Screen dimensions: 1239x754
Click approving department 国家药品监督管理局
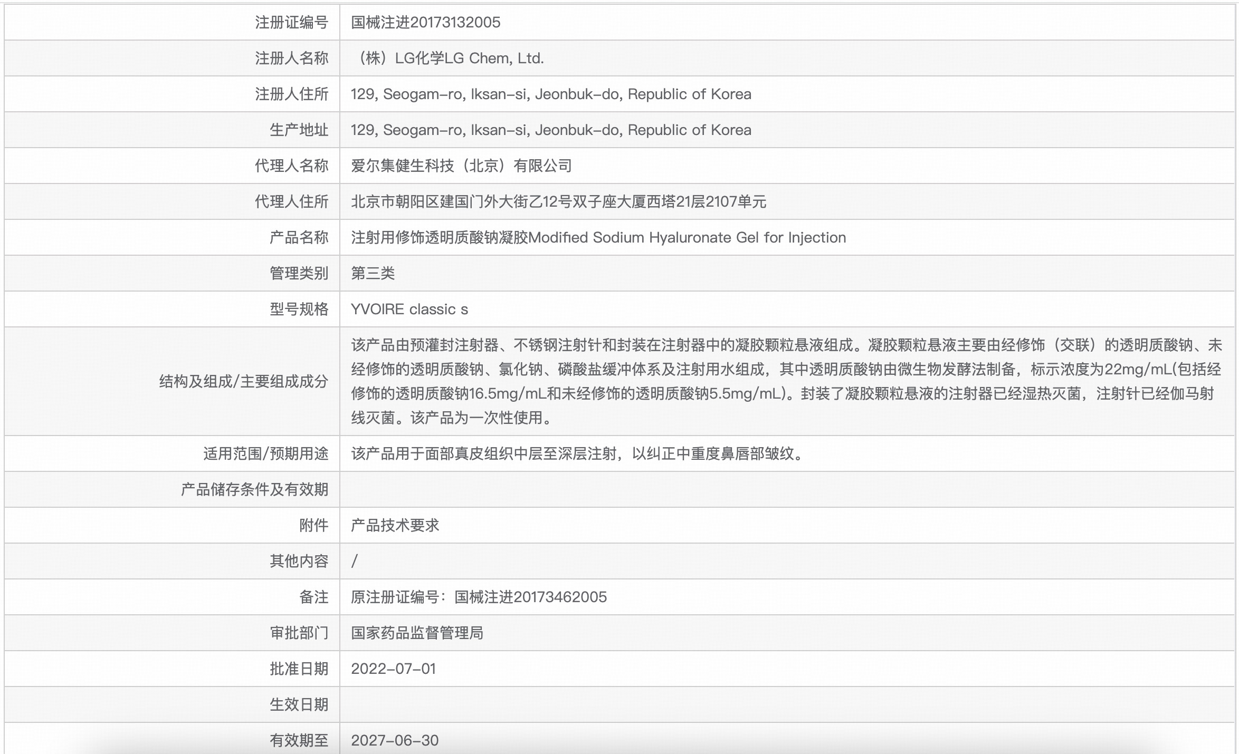(x=417, y=633)
